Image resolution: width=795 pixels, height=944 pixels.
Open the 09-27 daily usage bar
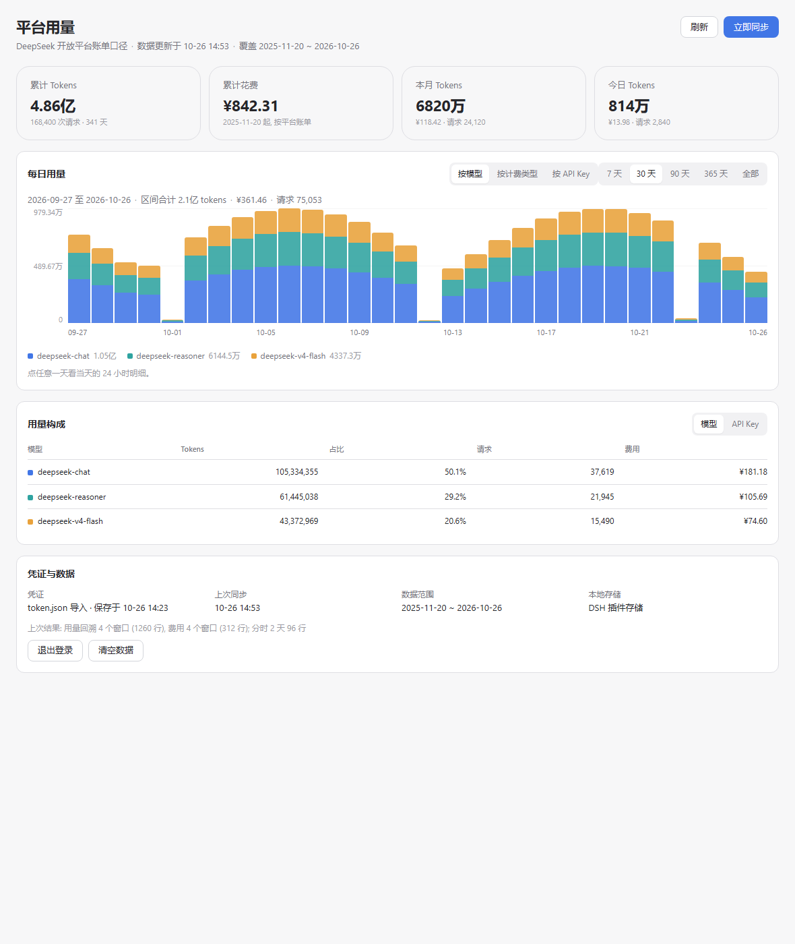(x=79, y=278)
